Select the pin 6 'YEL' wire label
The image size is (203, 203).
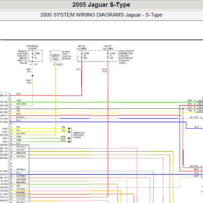coord(18,111)
